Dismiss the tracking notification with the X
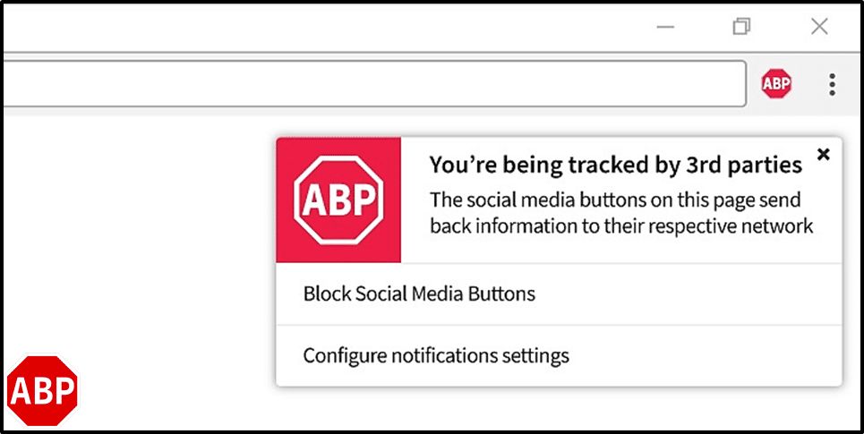 823,154
